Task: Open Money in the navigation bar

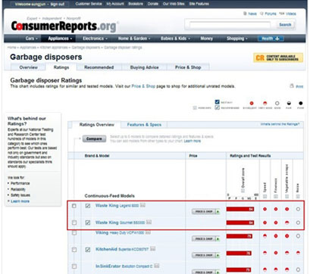Action: (207, 39)
